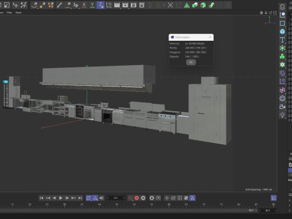Click the purple deformer icon
Image resolution: width=292 pixels, height=219 pixels.
tap(282, 73)
